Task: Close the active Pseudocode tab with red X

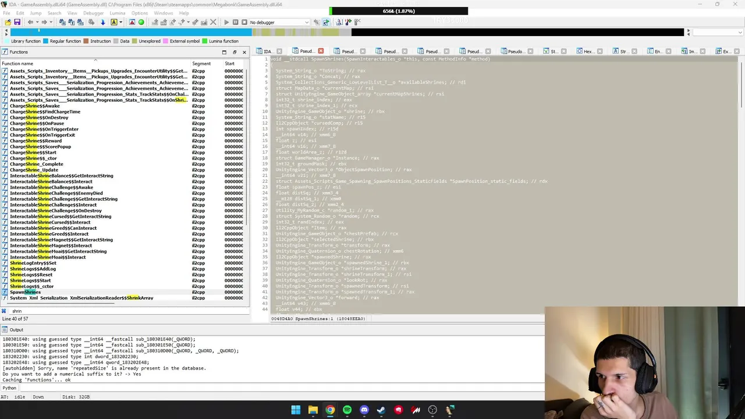Action: [x=321, y=51]
